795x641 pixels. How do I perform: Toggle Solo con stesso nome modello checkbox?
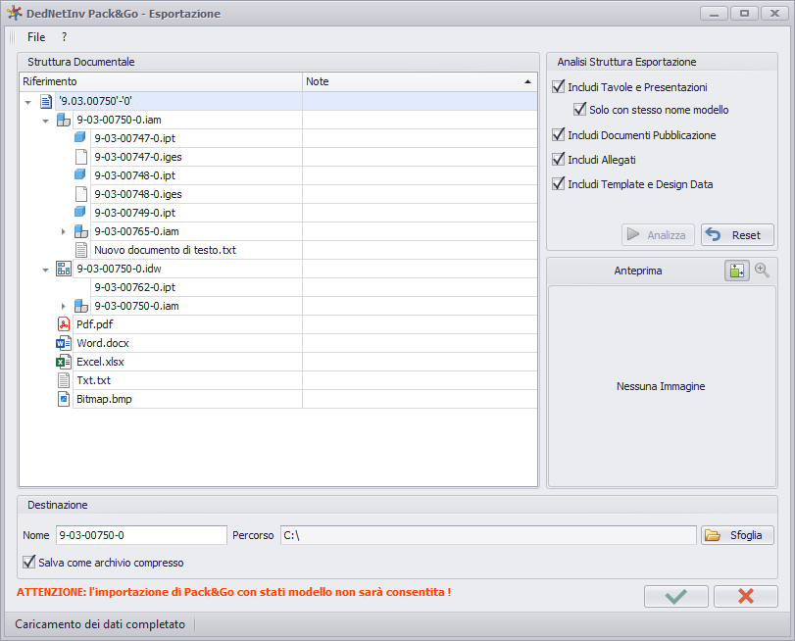579,109
